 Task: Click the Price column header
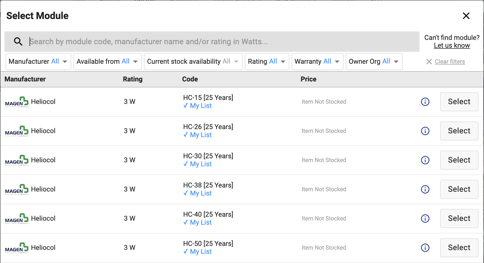pos(309,79)
